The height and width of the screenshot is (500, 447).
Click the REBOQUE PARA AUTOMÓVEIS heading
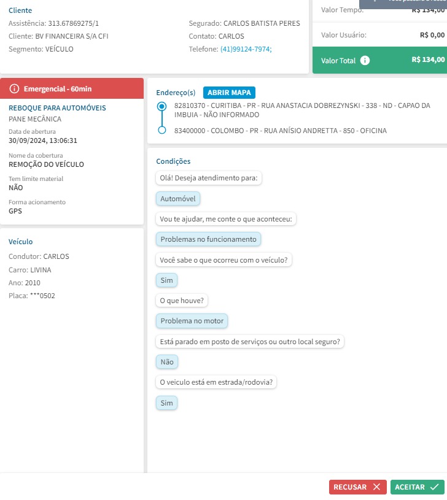pyautogui.click(x=57, y=108)
